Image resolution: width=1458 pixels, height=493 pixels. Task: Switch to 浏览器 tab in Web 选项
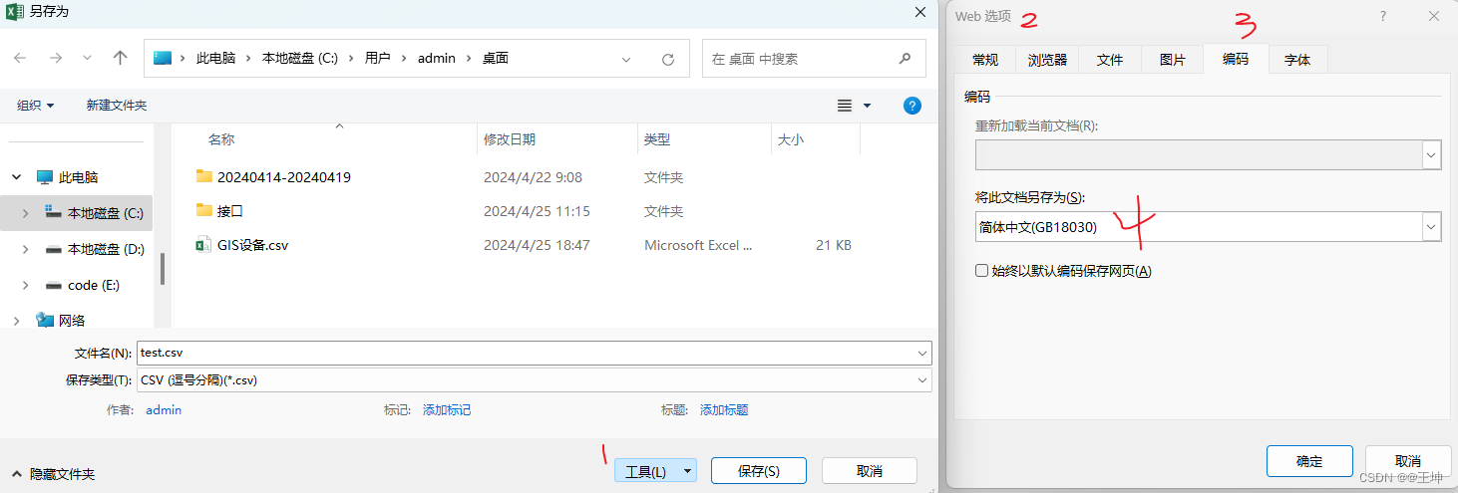point(1047,60)
